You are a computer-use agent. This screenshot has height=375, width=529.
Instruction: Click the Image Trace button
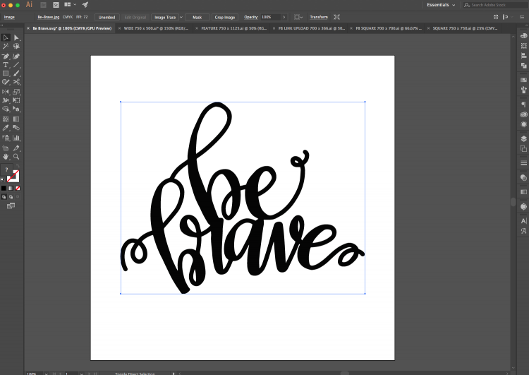coord(165,17)
